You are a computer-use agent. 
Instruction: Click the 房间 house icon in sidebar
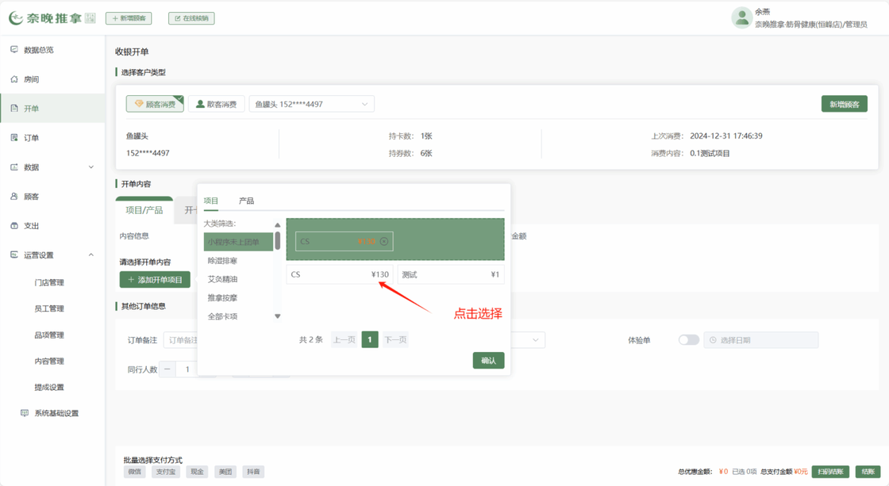point(14,79)
